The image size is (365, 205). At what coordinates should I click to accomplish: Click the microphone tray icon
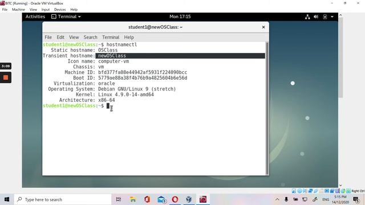click(x=286, y=199)
